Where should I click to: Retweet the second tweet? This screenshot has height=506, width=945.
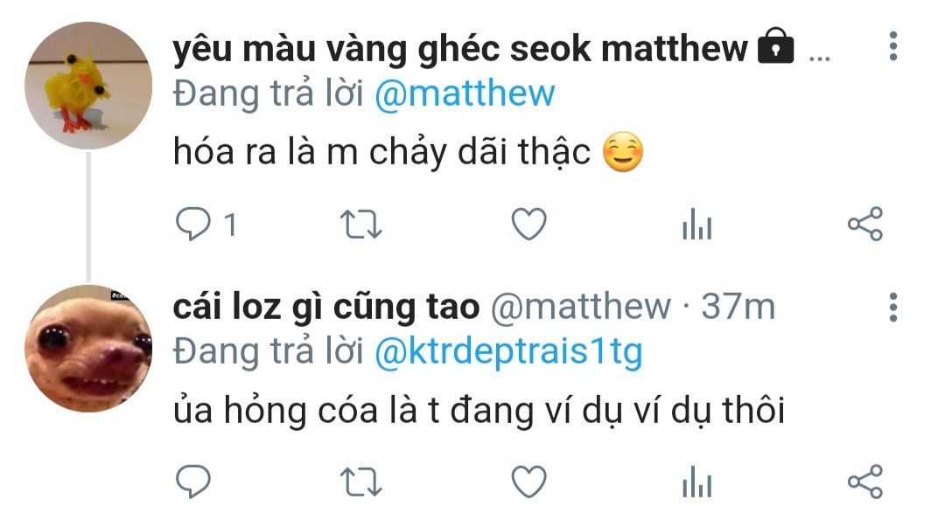(x=361, y=482)
